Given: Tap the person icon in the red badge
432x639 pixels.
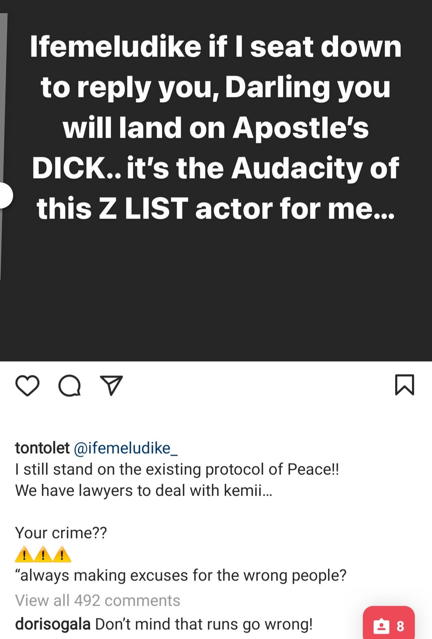Looking at the screenshot, I should 381,626.
